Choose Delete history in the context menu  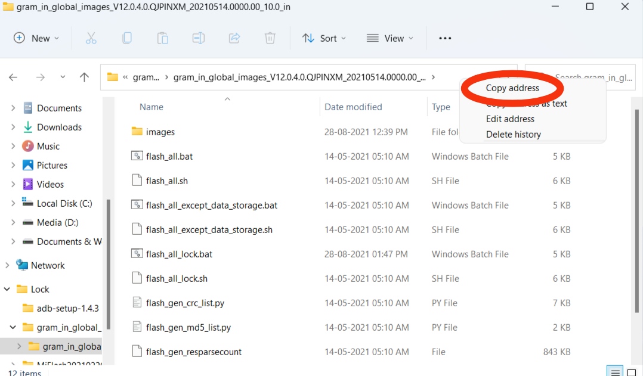[513, 134]
